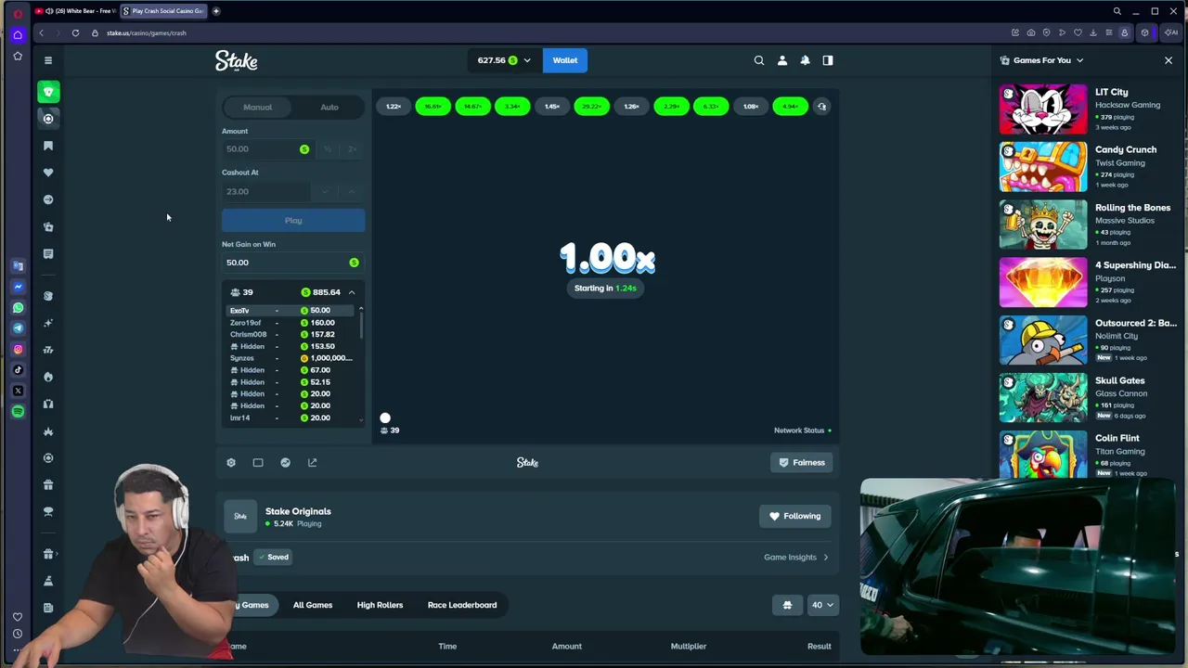Open the LIT City game thumbnail
The image size is (1188, 668).
pos(1043,109)
